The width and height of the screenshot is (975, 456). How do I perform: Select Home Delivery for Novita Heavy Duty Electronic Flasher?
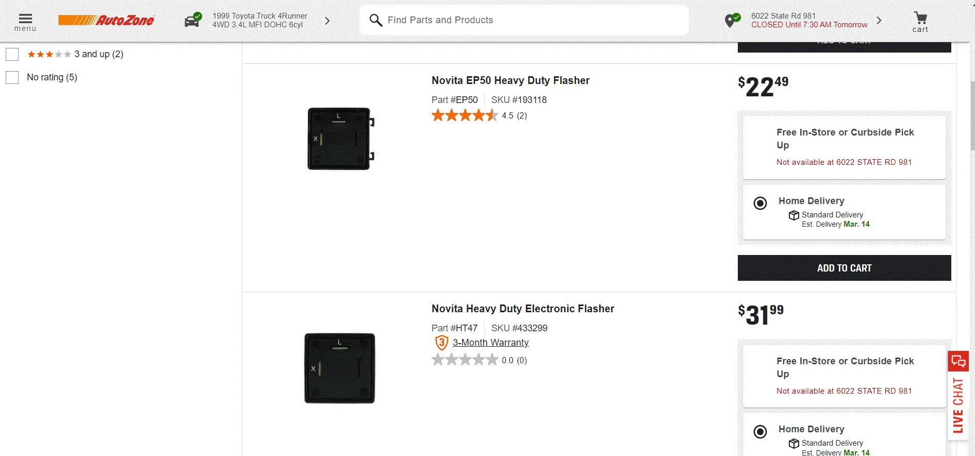[760, 431]
